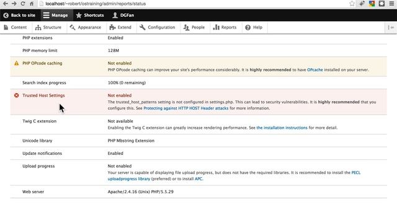Open the installation instructions link
Screen dimensions: 397x223
point(282,128)
